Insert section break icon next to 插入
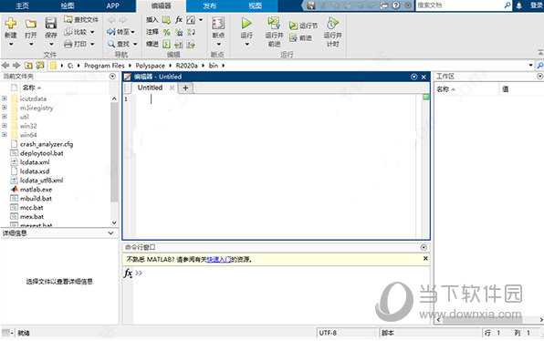544x341 pixels. pyautogui.click(x=166, y=20)
